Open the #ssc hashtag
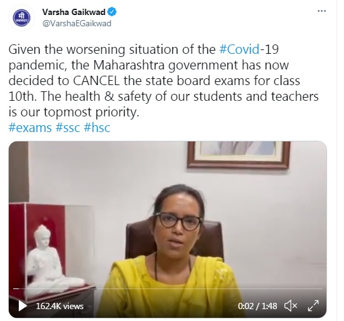Image resolution: width=344 pixels, height=321 pixels. pyautogui.click(x=68, y=128)
